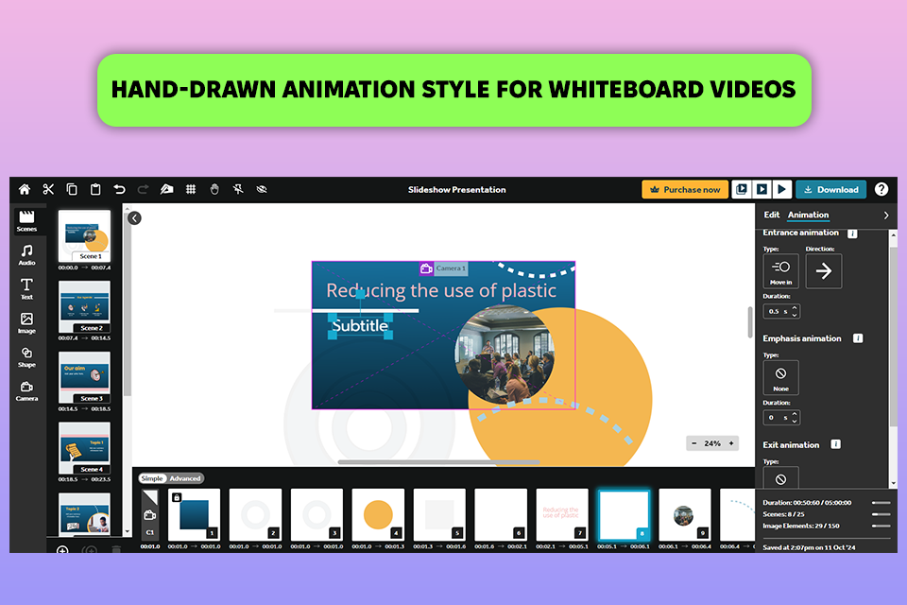This screenshot has height=605, width=907.
Task: Click the Download button
Action: click(830, 189)
